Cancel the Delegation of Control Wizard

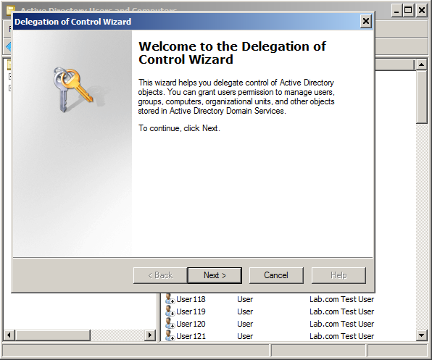point(276,275)
